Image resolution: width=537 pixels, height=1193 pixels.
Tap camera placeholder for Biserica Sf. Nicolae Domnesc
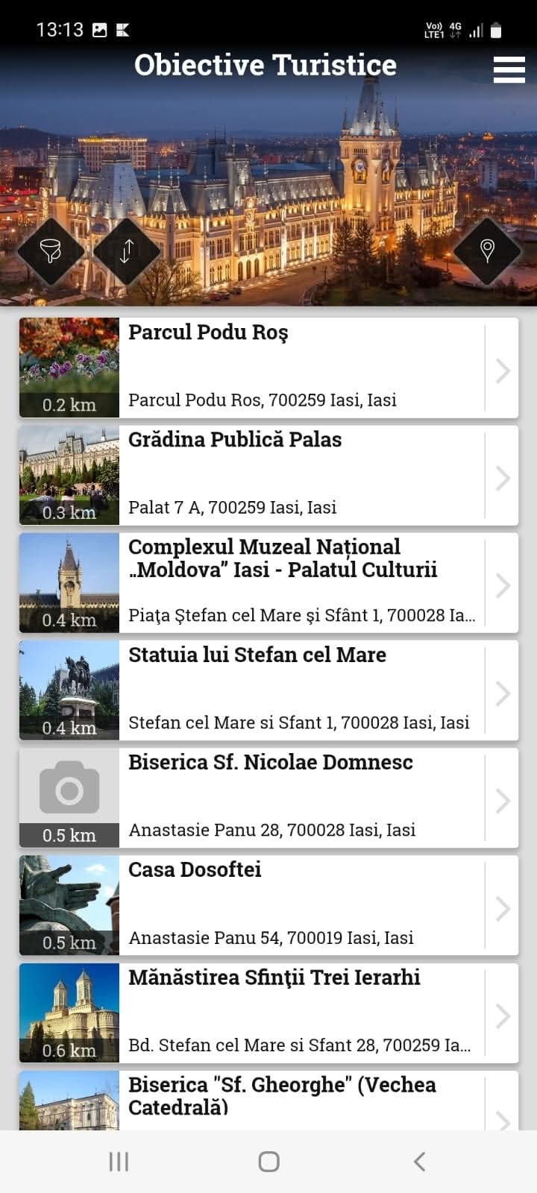(x=69, y=787)
